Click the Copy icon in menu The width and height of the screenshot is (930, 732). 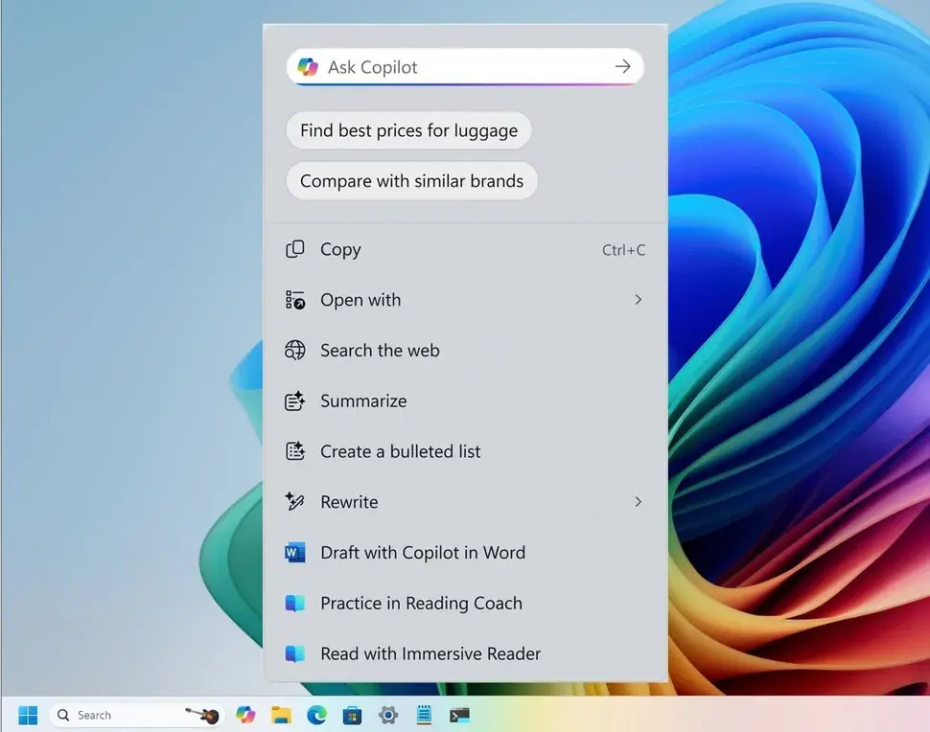coord(294,249)
